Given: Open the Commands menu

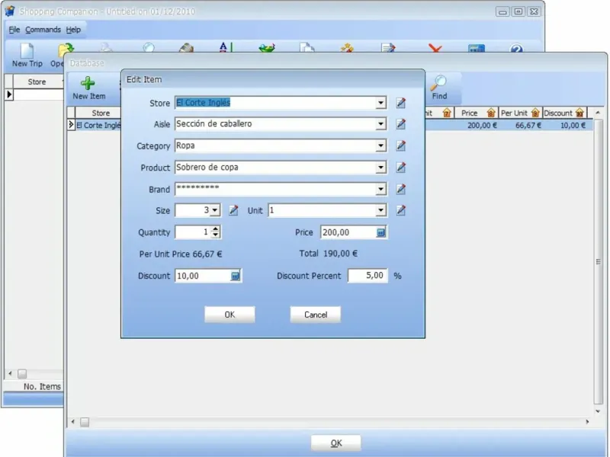Looking at the screenshot, I should pyautogui.click(x=43, y=30).
